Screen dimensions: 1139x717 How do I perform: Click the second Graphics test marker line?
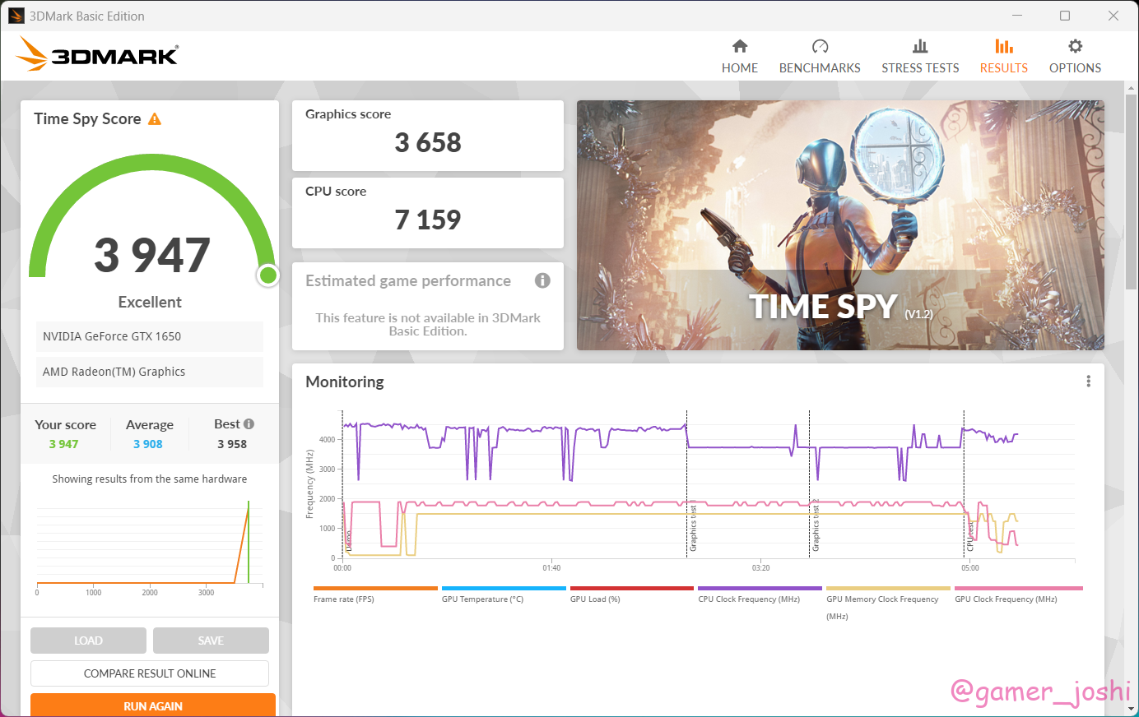[x=809, y=483]
